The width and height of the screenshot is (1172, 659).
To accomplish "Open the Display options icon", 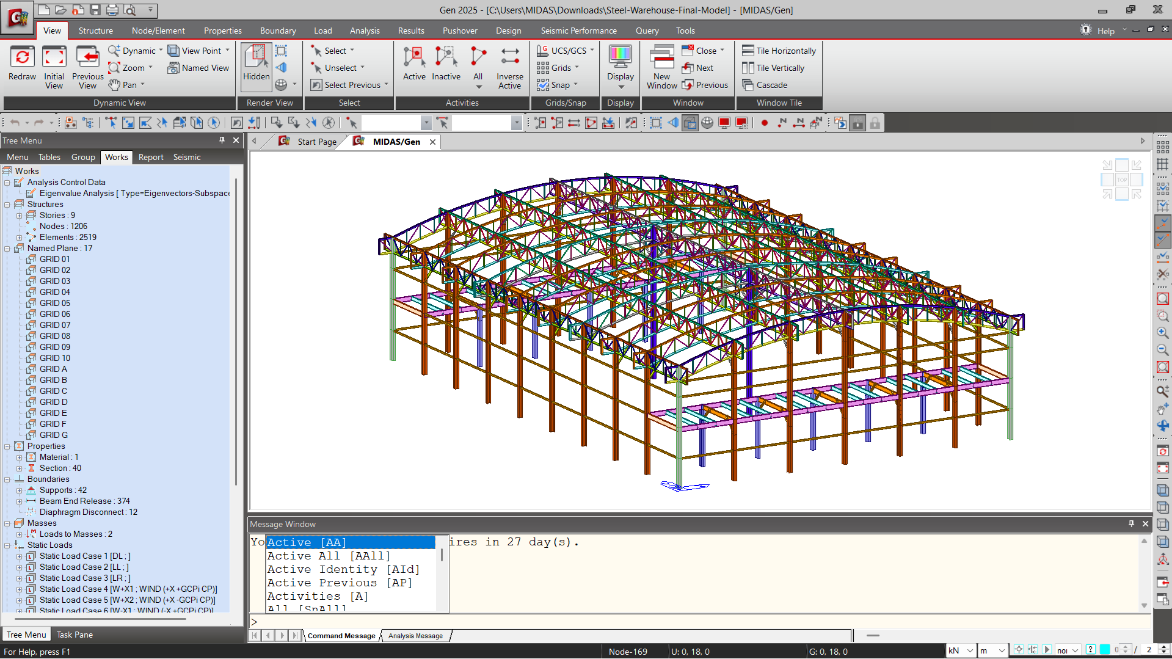I will point(620,67).
